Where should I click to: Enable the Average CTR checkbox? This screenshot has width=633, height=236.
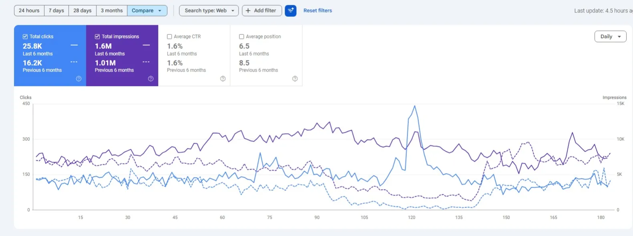tap(169, 36)
